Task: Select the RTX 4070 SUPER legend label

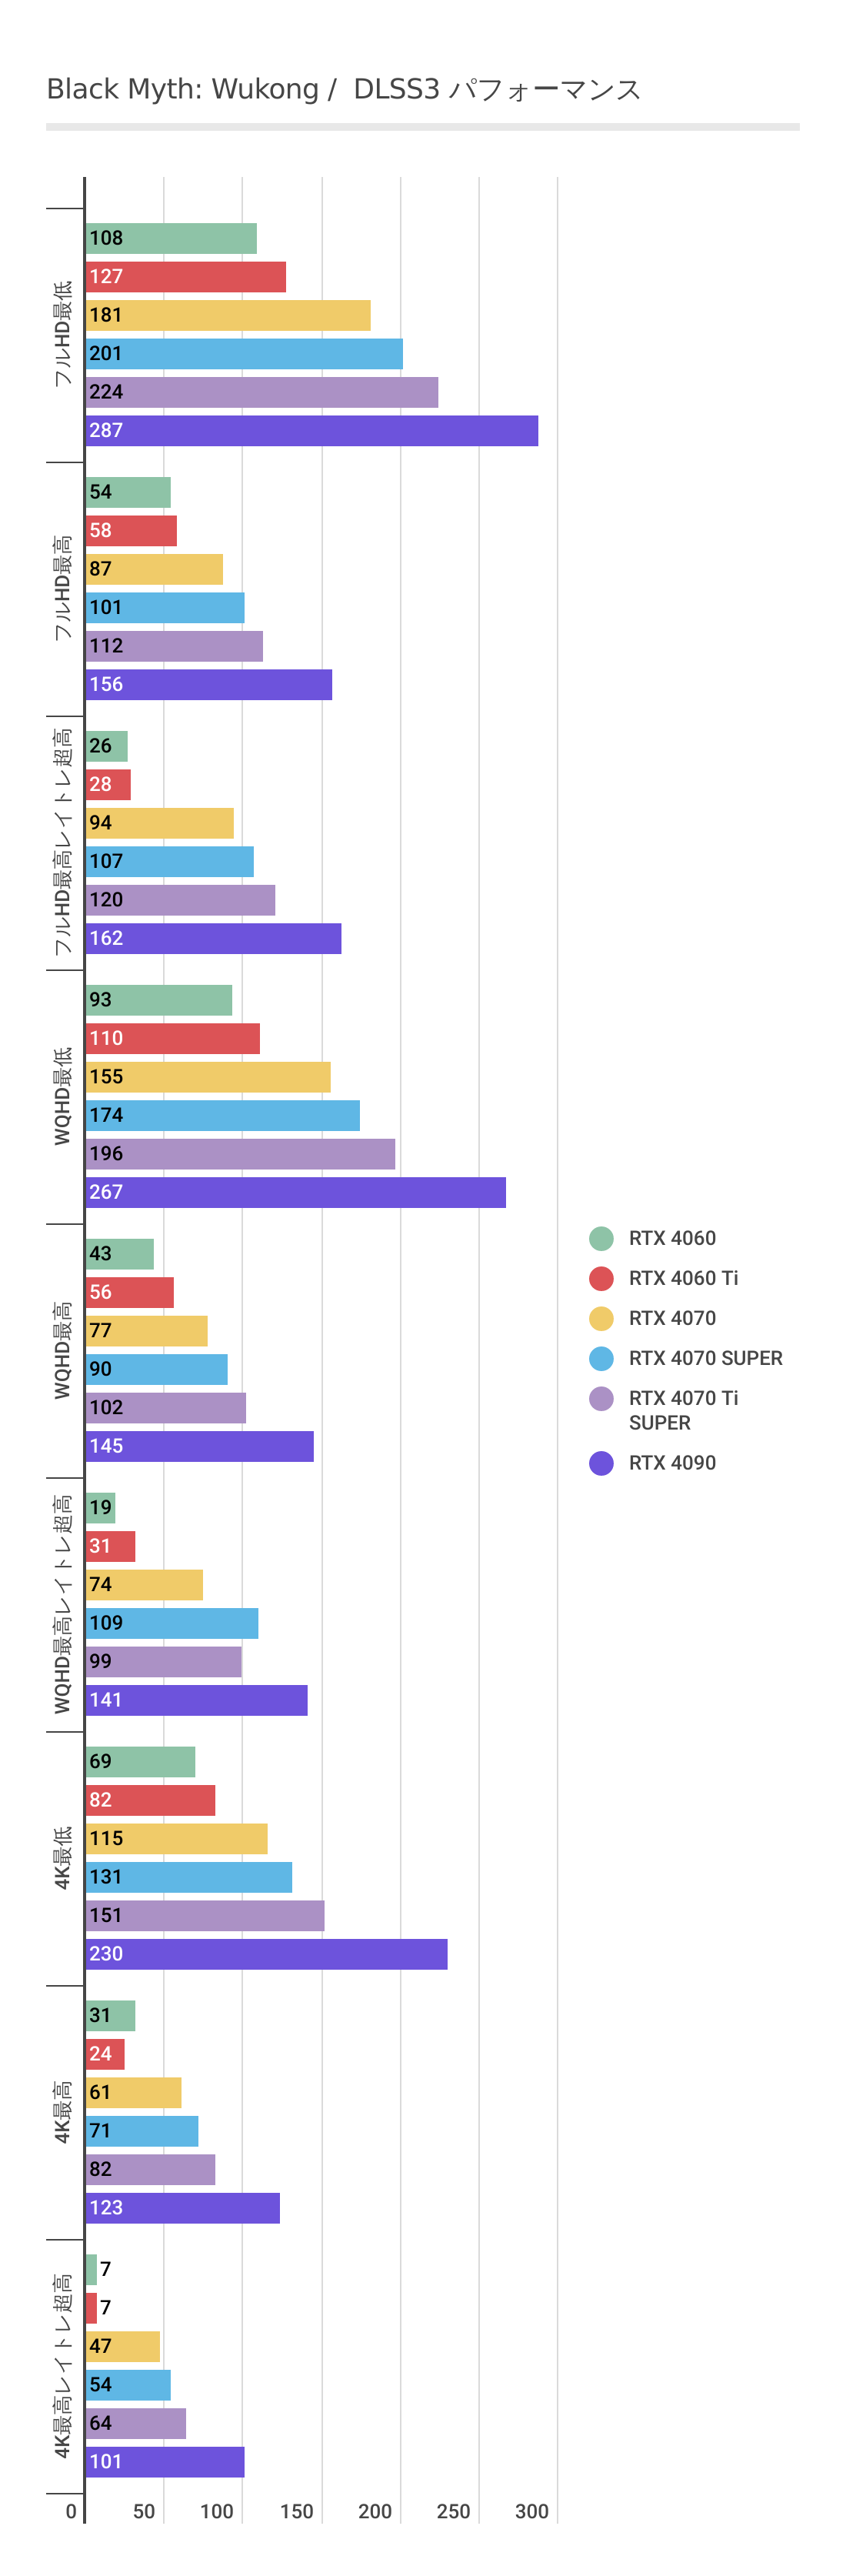Action: (705, 1358)
